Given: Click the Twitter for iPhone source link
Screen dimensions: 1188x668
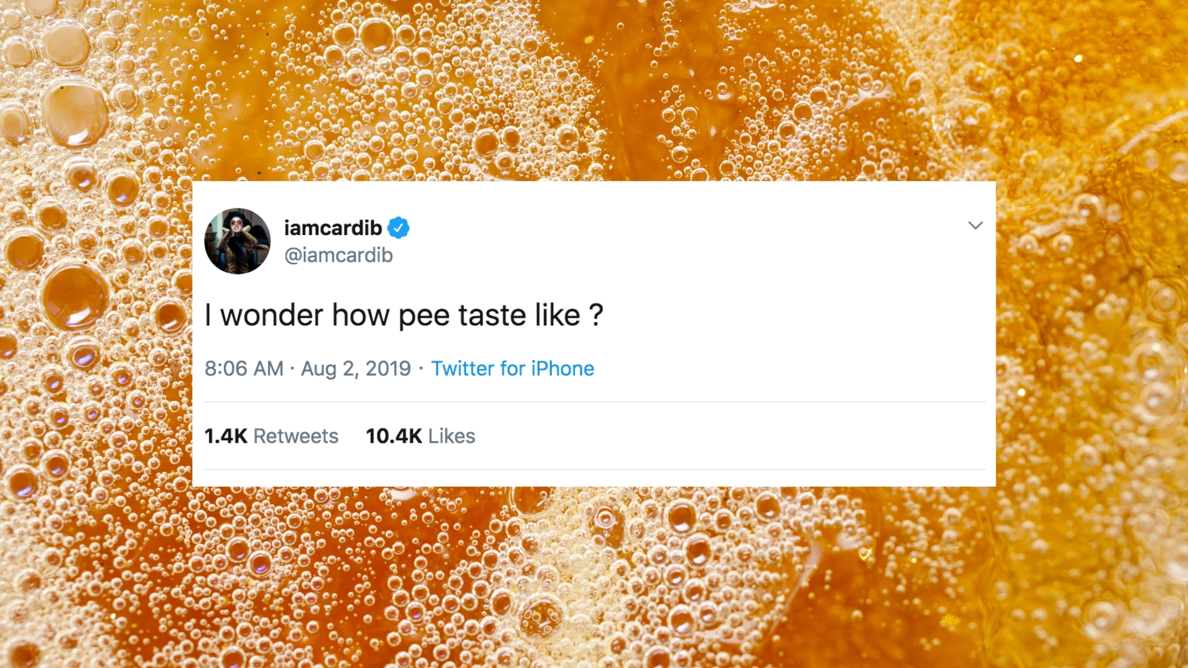Looking at the screenshot, I should click(513, 369).
